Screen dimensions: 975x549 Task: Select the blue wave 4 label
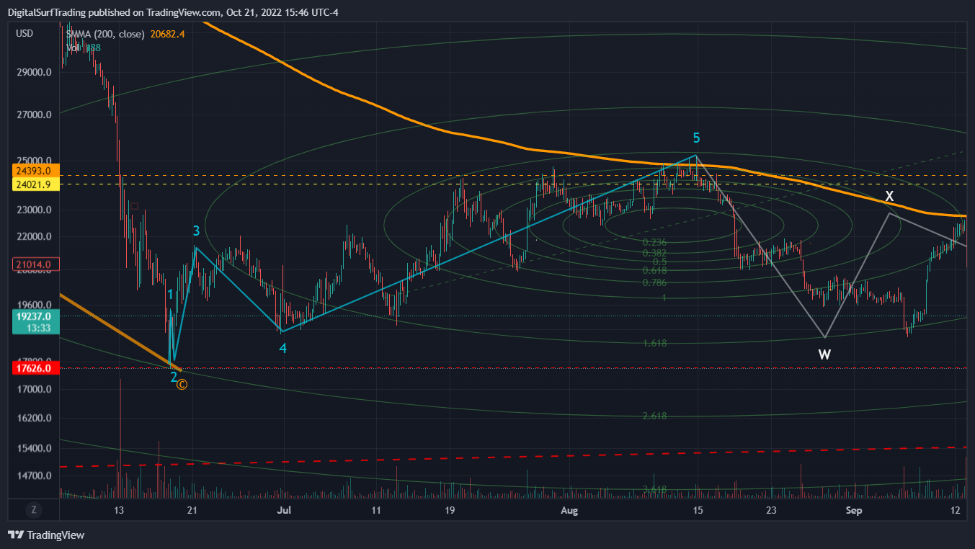point(283,348)
